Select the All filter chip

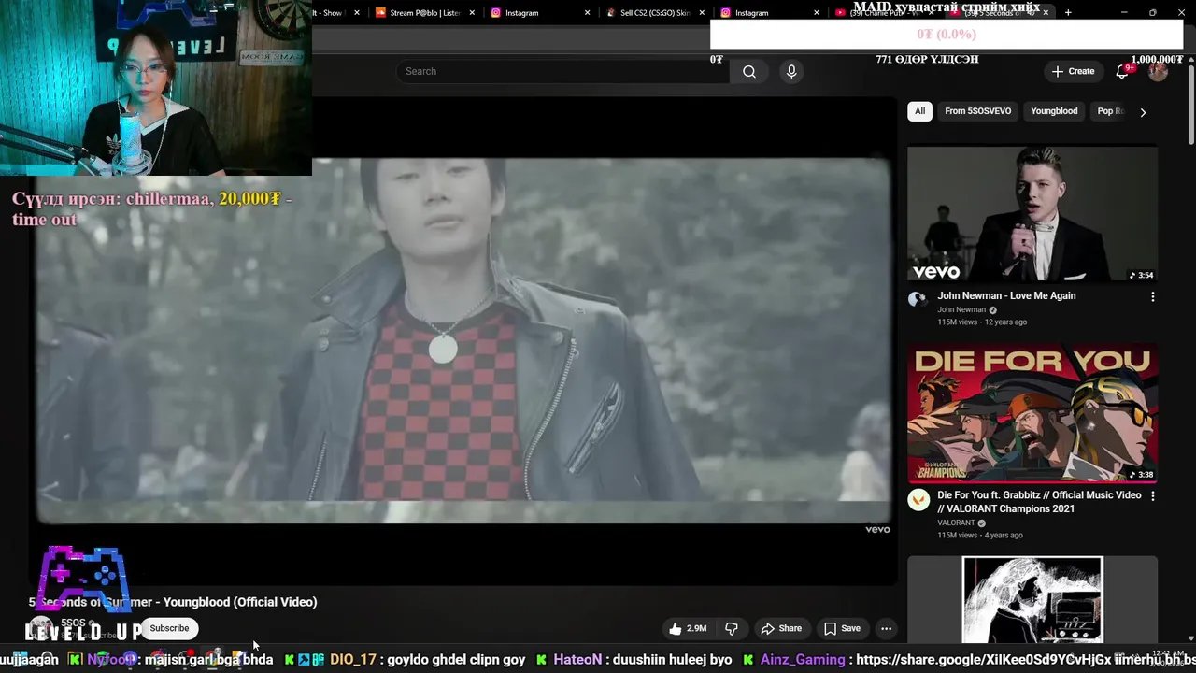[x=919, y=111]
